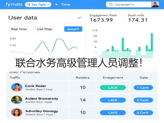Click the Dcail with value 174.31
Viewport: 164px width, 123px height.
[138, 20]
